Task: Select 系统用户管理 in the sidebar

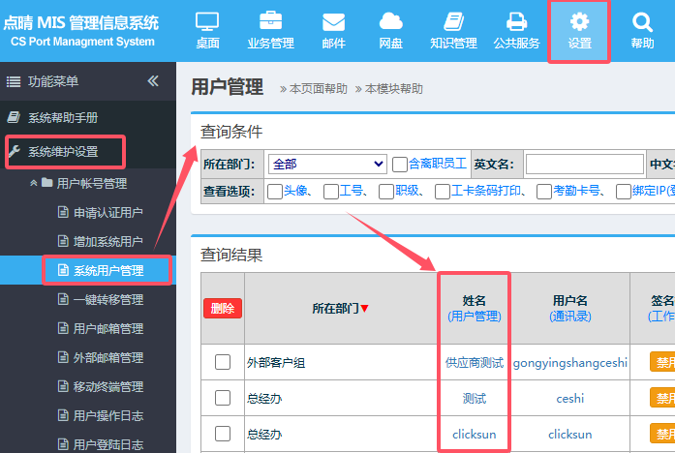Action: point(107,270)
